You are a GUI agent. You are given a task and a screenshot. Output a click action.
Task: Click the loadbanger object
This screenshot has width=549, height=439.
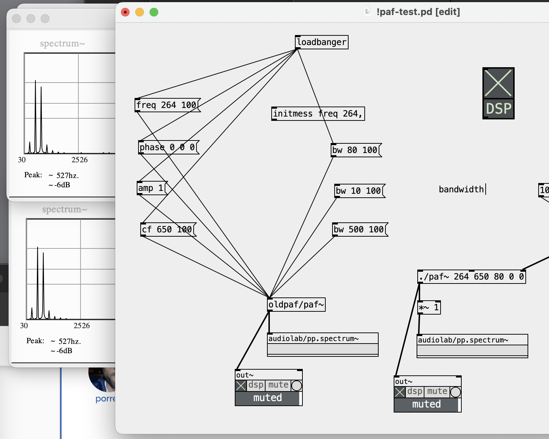point(321,42)
